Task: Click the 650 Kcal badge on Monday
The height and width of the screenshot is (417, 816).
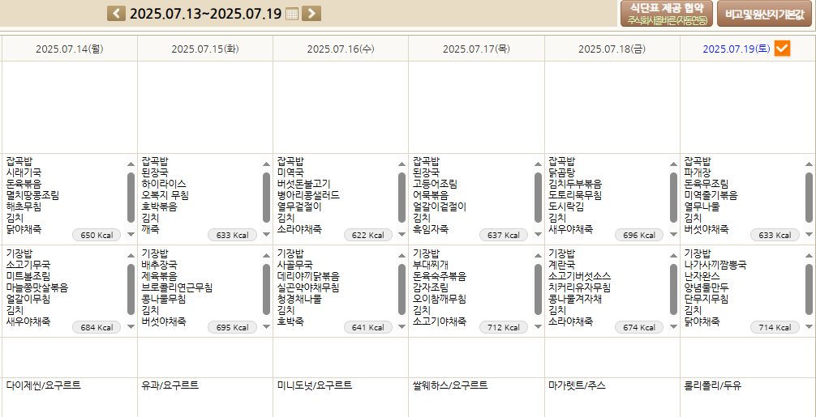Action: (x=97, y=236)
